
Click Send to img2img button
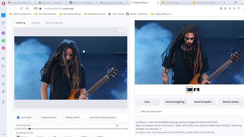175,102
